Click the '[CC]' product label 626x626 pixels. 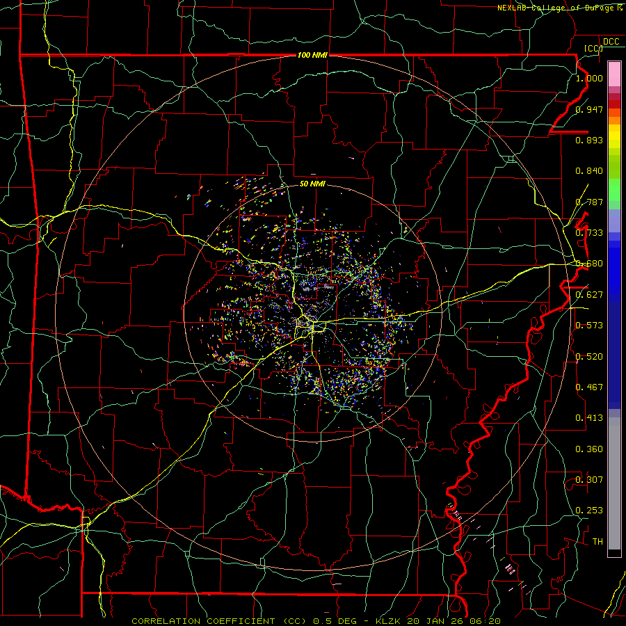tap(593, 48)
